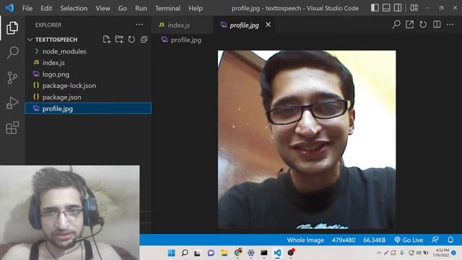
Task: Open editor more actions ellipsis
Action: [x=450, y=25]
